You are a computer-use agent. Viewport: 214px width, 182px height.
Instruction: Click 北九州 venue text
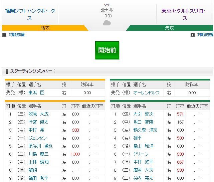click(107, 10)
